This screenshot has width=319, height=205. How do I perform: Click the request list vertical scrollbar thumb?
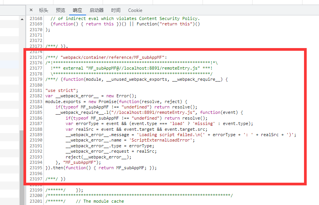pyautogui.click(x=22, y=167)
